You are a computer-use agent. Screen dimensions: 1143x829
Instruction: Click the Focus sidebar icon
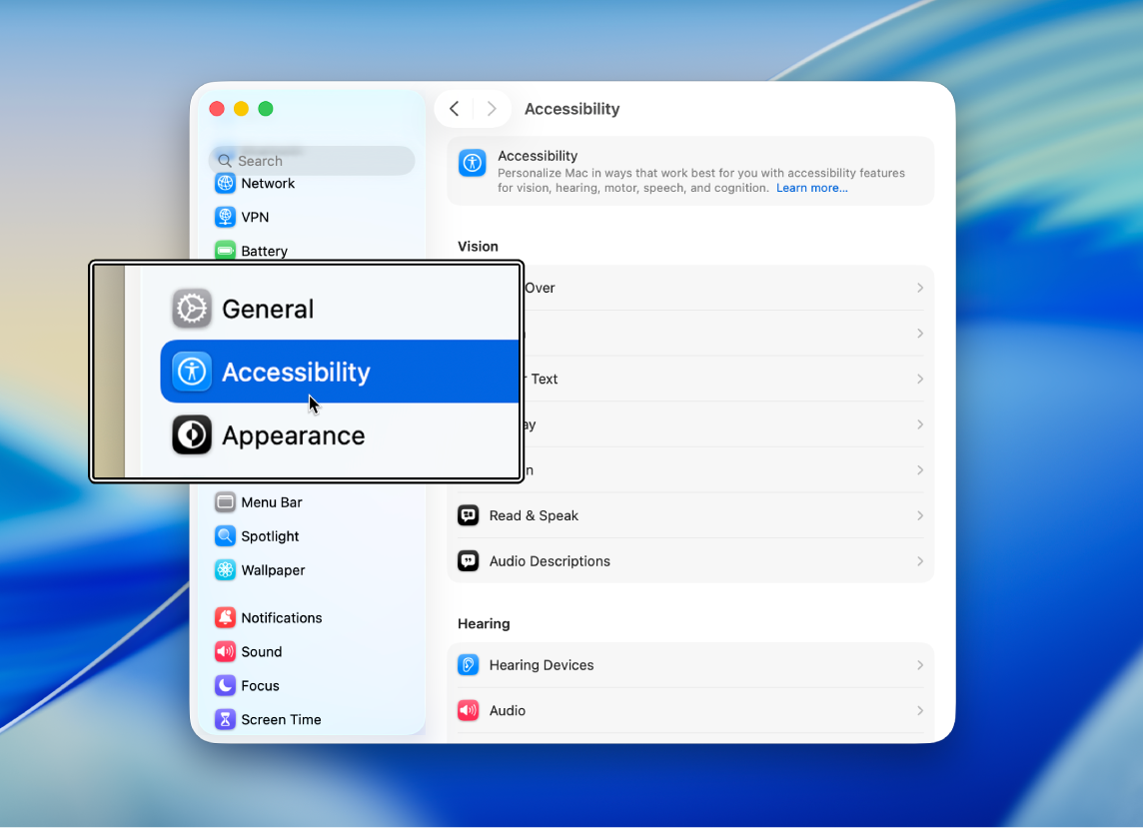(x=226, y=685)
